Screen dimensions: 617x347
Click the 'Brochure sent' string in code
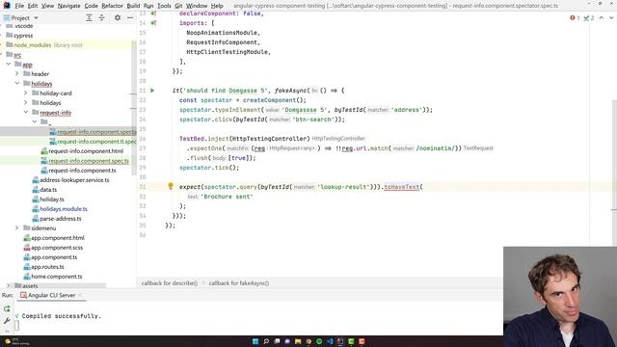click(x=227, y=197)
